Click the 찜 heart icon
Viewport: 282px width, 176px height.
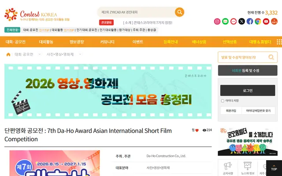point(197,130)
